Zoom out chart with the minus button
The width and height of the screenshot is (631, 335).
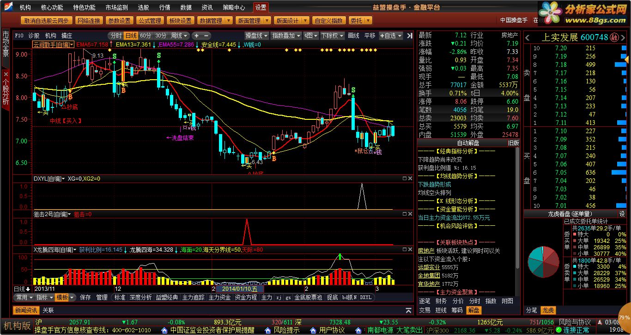[206, 35]
